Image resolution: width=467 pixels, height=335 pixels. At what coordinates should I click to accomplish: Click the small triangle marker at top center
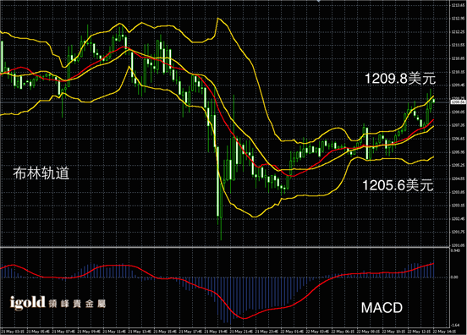319,1
